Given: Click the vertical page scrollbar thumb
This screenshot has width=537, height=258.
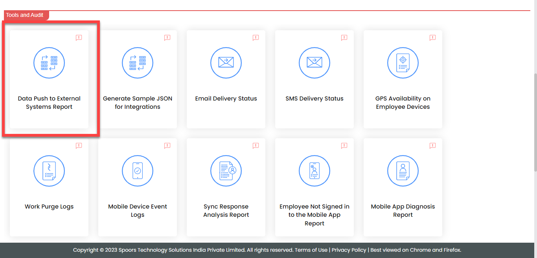Looking at the screenshot, I should [x=535, y=122].
